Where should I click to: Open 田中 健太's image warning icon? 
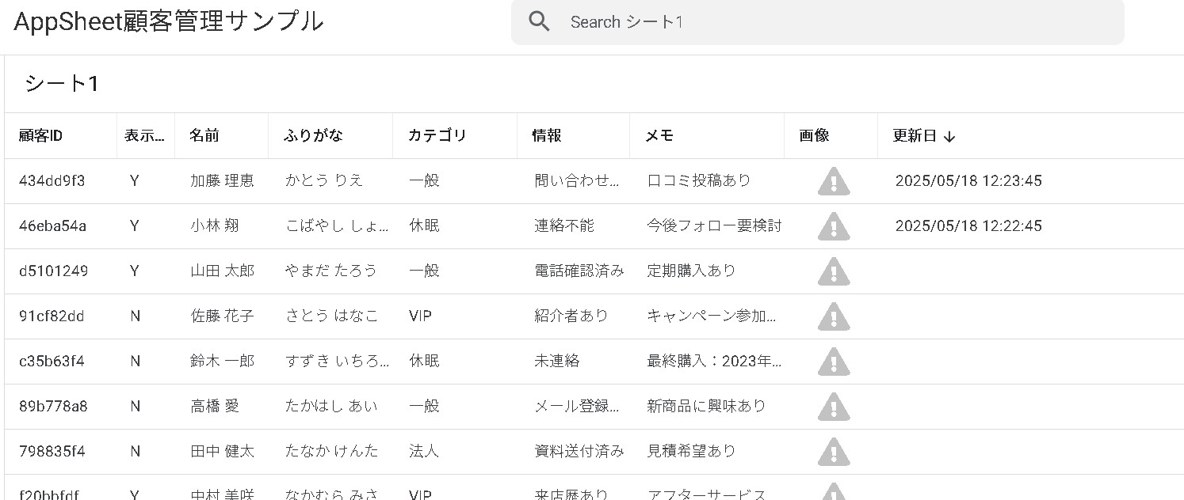833,452
